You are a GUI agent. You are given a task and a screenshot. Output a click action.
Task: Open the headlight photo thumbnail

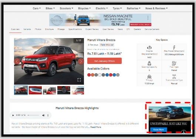35,90
